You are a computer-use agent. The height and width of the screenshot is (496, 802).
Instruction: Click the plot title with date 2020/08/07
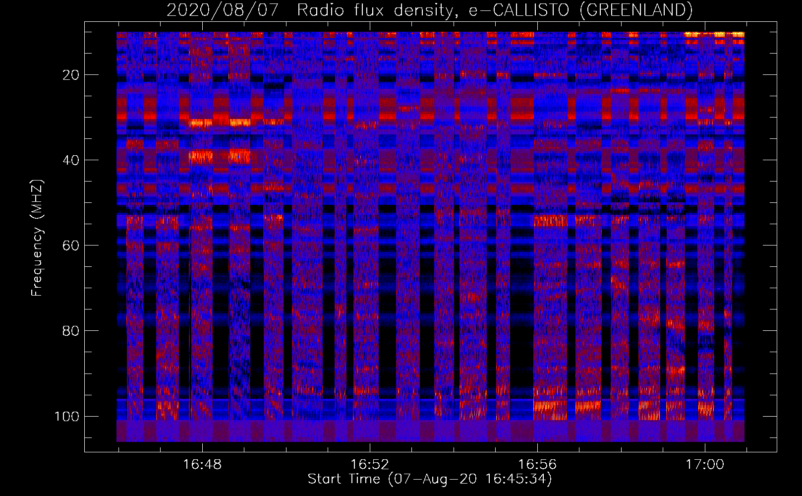click(429, 10)
